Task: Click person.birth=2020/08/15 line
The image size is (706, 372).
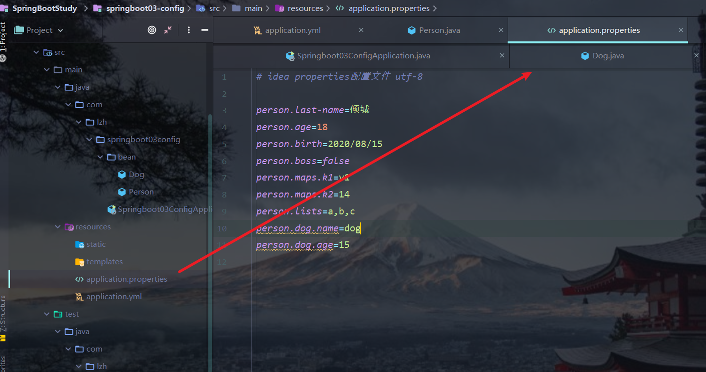Action: tap(319, 144)
